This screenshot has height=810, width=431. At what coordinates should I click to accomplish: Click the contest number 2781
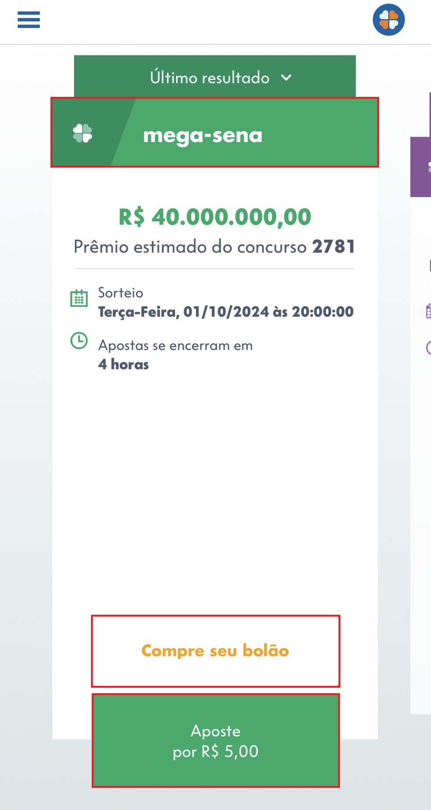pyautogui.click(x=334, y=246)
